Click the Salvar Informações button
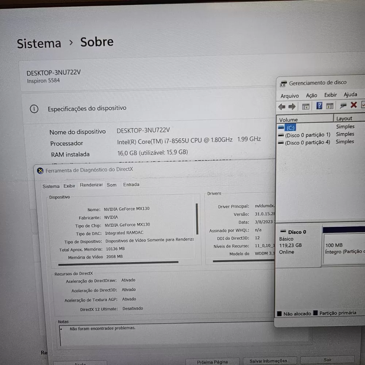The image size is (365, 365). click(268, 361)
